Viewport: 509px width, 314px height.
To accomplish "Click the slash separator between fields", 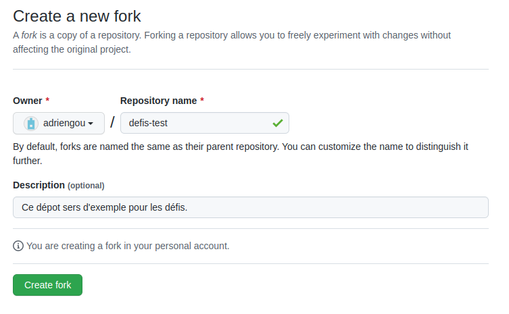I will tap(112, 123).
